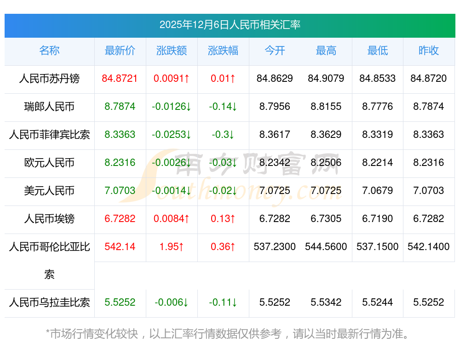Click the 最低 column header
The width and height of the screenshot is (460, 348).
tap(378, 51)
